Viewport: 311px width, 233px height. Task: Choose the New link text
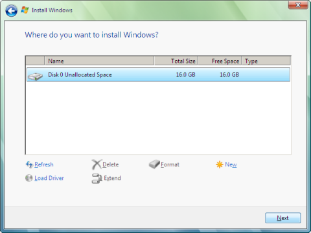tap(231, 164)
